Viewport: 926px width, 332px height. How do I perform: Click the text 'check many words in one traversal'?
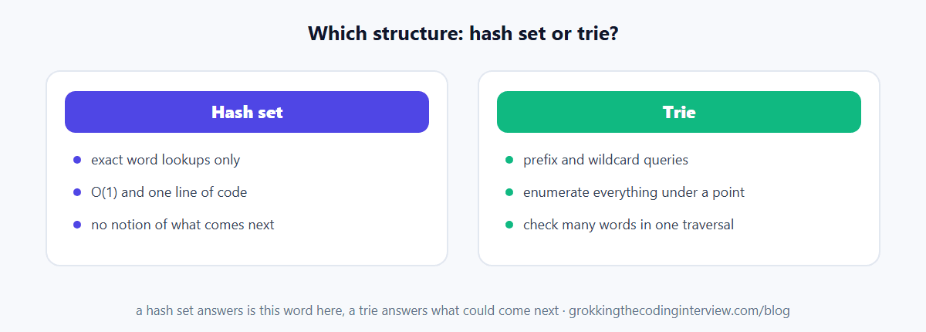tap(628, 225)
